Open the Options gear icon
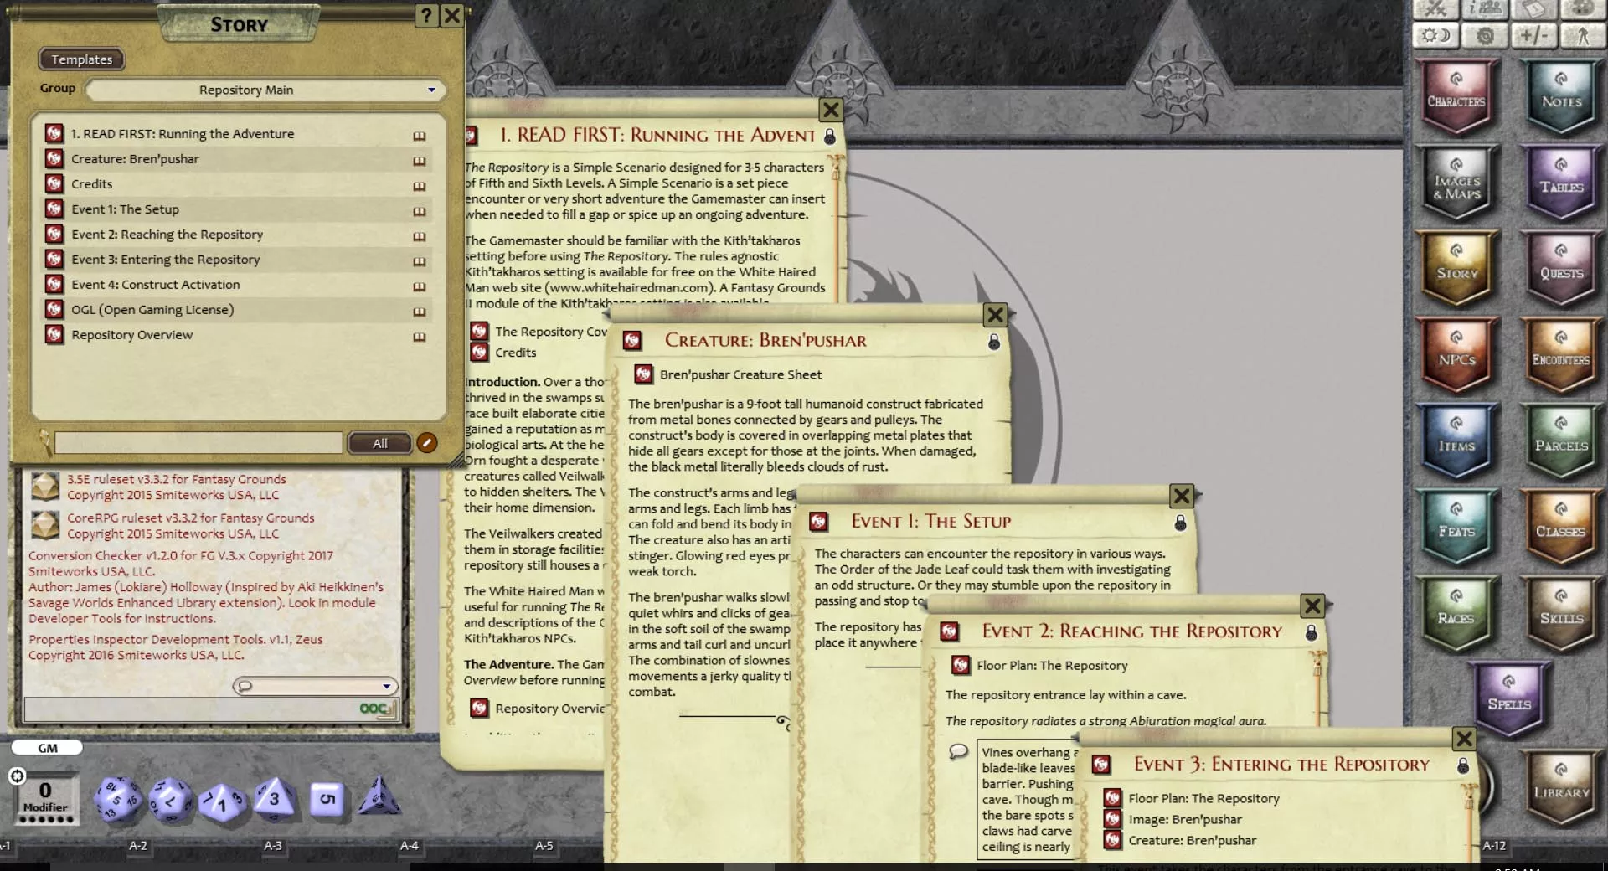The height and width of the screenshot is (871, 1608). point(1485,35)
